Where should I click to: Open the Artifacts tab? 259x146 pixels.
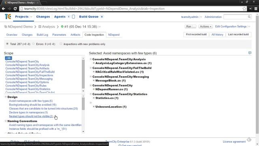75,35
